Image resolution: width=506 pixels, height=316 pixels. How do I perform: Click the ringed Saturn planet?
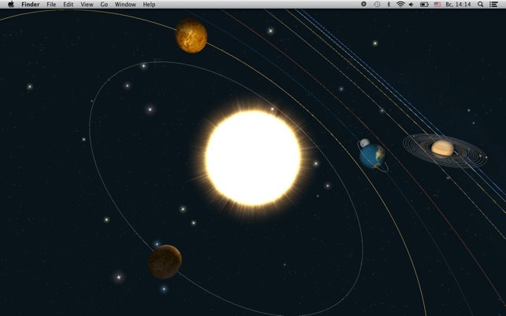(442, 148)
